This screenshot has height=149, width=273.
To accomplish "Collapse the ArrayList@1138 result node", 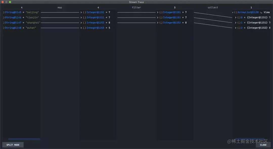I will point(233,12).
